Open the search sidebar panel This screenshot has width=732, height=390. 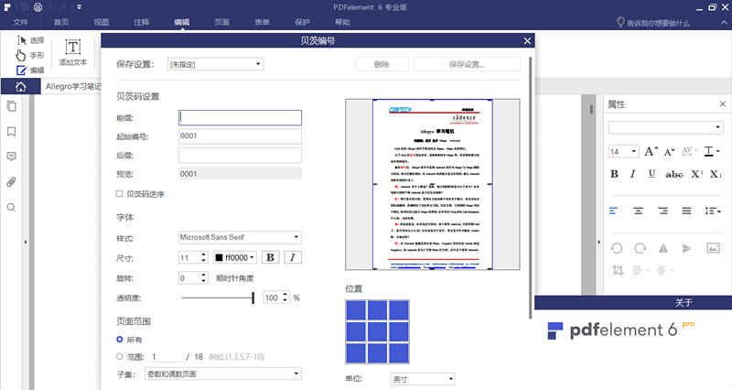click(x=11, y=208)
